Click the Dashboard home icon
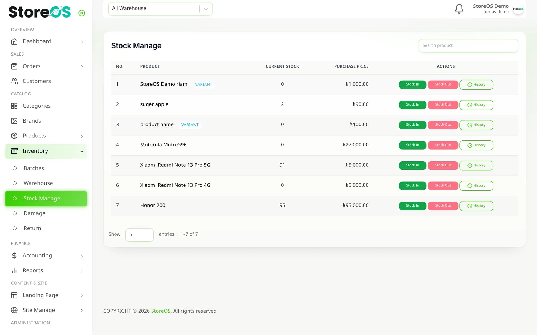The height and width of the screenshot is (335, 537). click(14, 41)
